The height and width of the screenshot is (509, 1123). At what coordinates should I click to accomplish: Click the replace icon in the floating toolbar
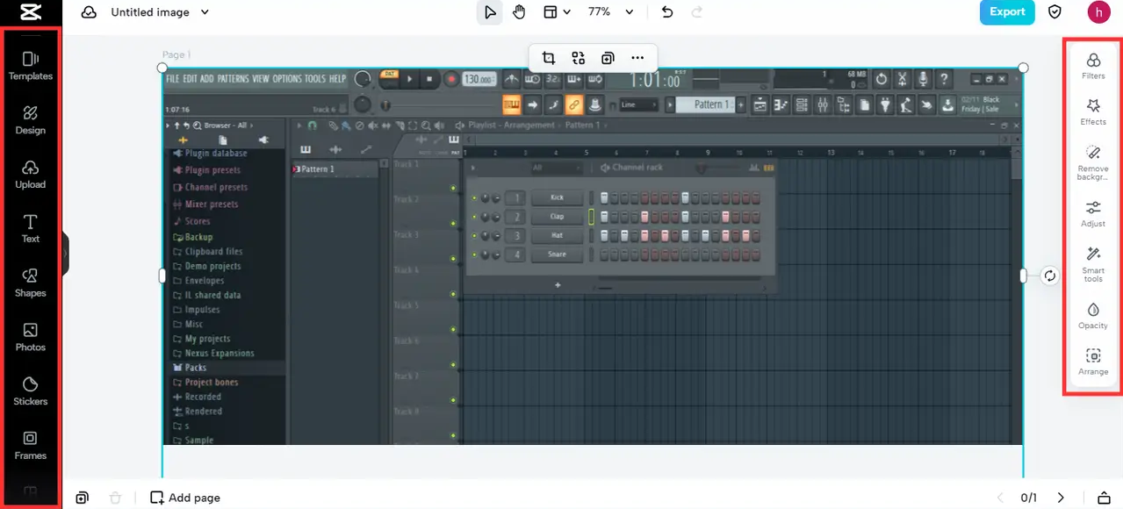point(578,58)
